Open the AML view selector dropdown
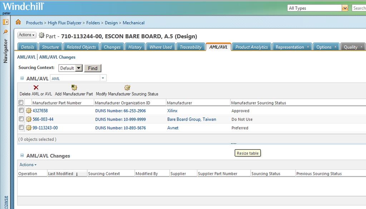 (x=103, y=78)
